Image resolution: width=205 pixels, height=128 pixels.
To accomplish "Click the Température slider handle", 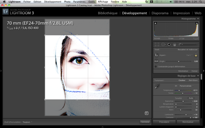I will pyautogui.click(x=179, y=90).
